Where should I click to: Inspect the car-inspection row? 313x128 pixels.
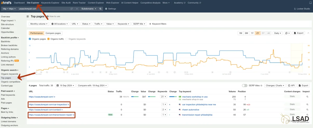[x=308, y=105]
